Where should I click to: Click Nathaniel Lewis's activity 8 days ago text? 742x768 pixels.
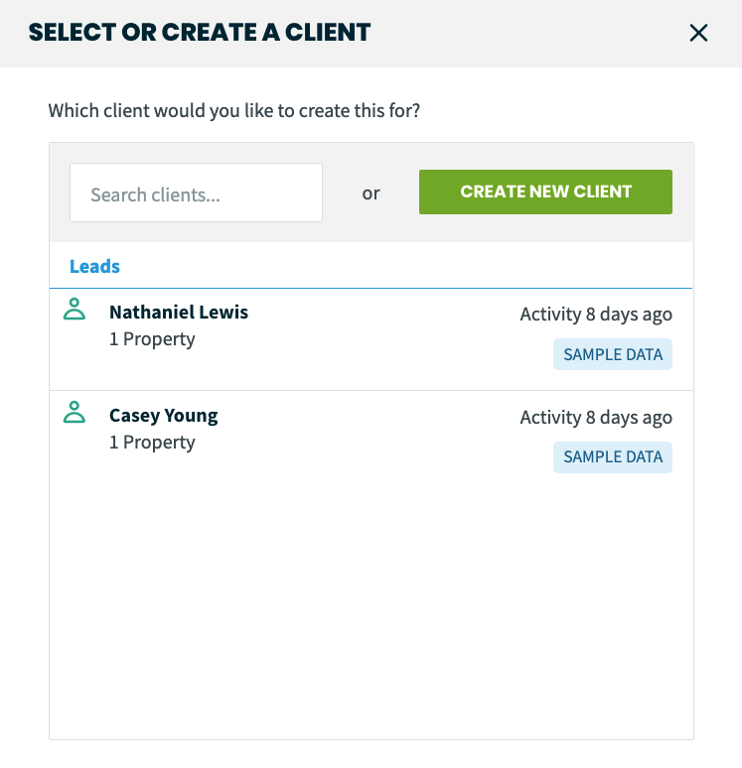[x=596, y=315]
